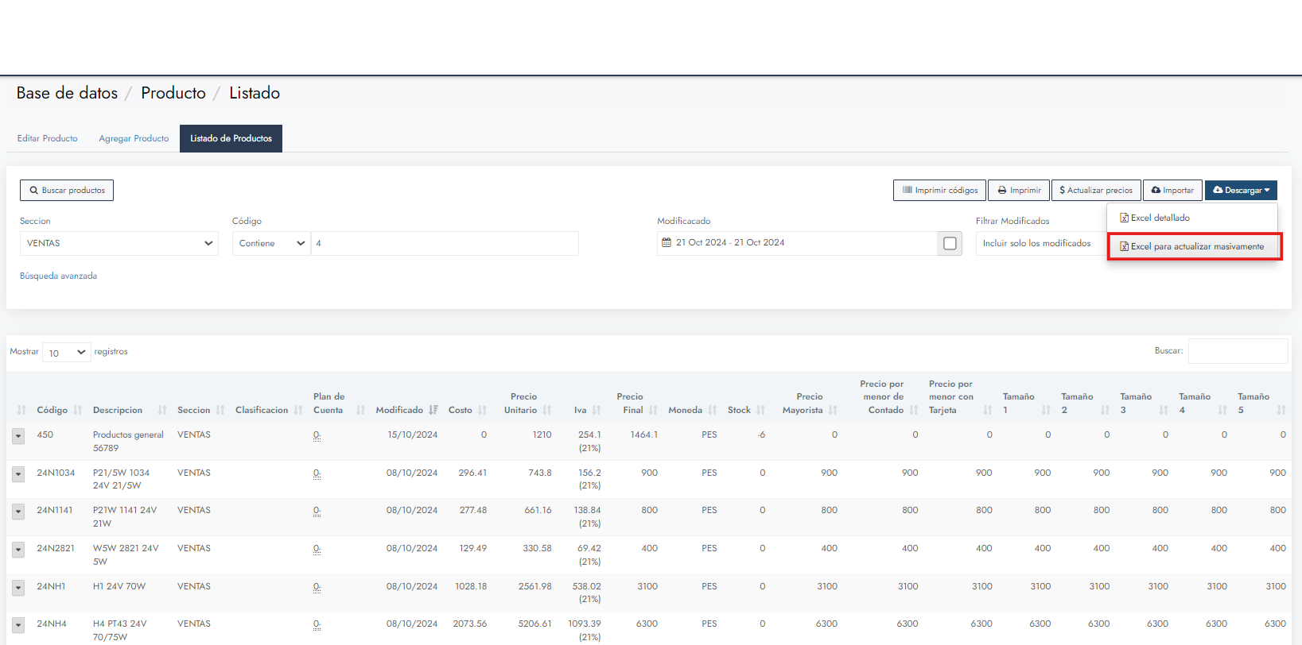Sort table by Costo column

pos(467,410)
